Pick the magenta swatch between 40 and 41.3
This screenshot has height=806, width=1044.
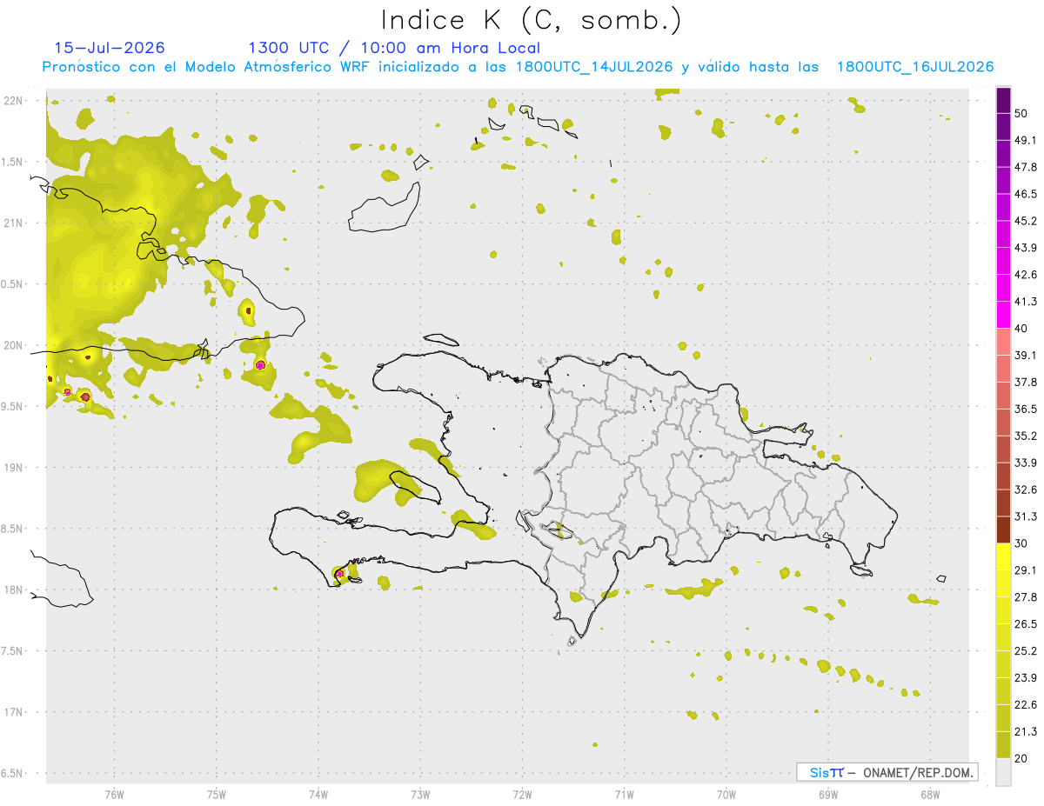(x=1003, y=315)
